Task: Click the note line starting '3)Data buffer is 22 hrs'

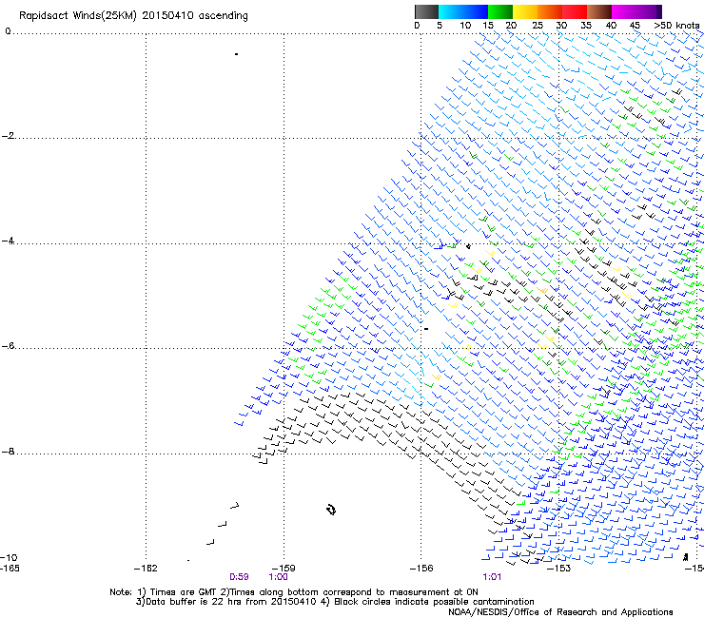Action: click(x=335, y=602)
